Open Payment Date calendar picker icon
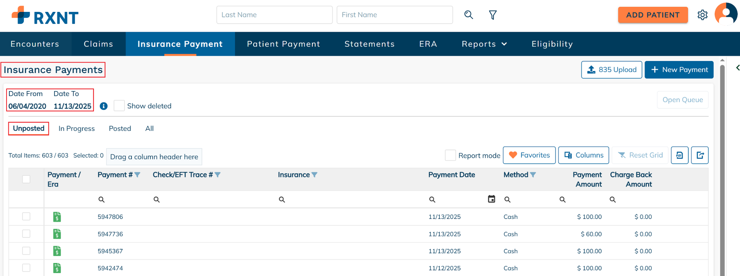The image size is (740, 276). (x=491, y=199)
